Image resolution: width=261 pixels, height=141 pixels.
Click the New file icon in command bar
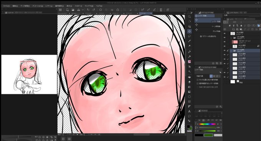coord(67,10)
